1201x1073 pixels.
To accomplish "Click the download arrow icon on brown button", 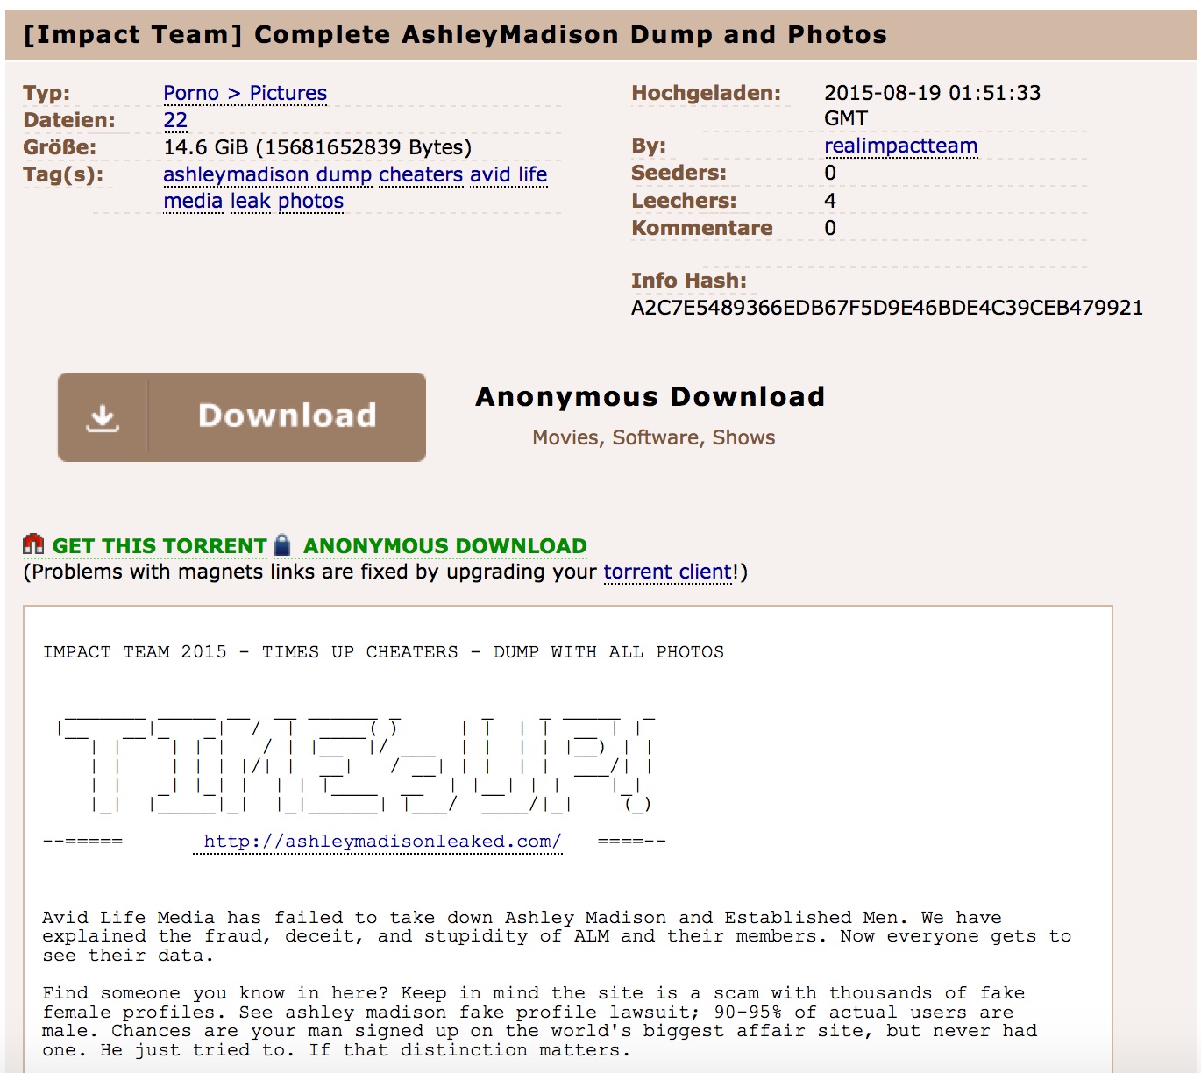I will [103, 417].
